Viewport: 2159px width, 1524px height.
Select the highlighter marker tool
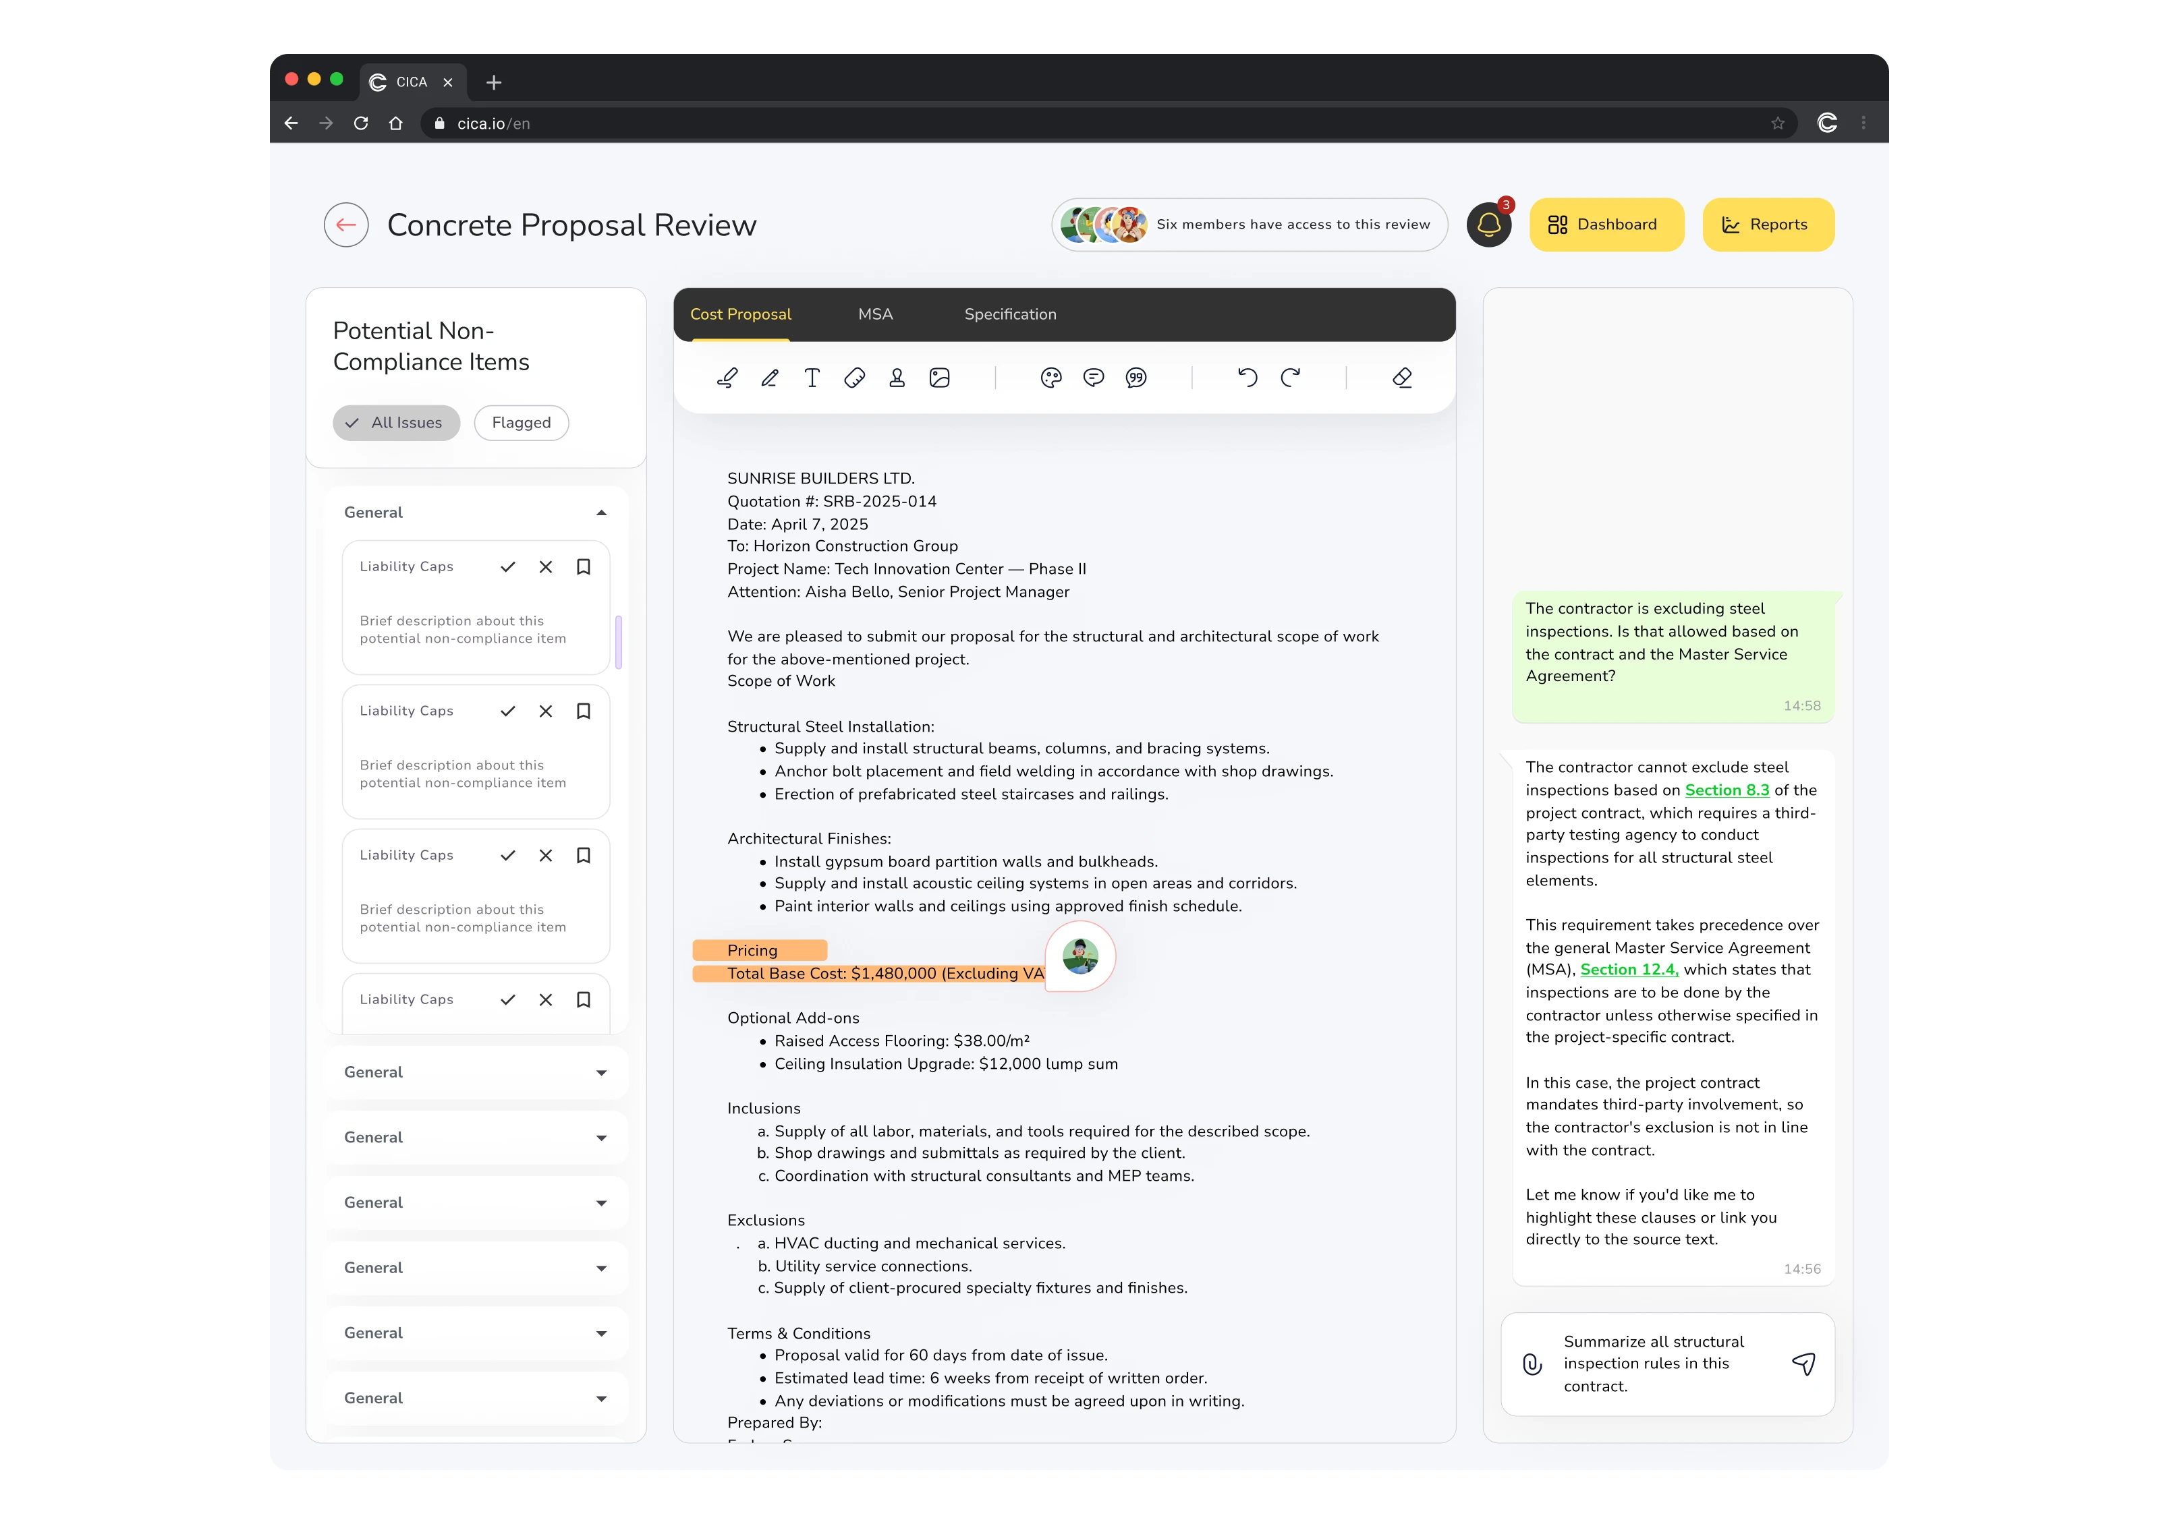tap(727, 378)
